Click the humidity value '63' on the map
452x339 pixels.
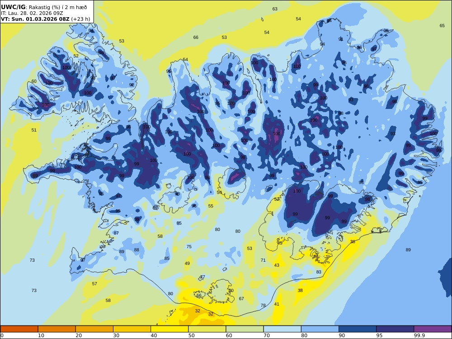click(x=275, y=9)
